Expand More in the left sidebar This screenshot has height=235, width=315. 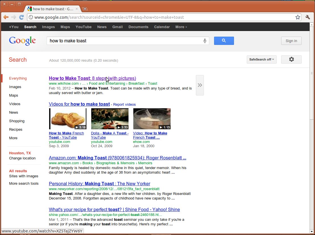13,138
